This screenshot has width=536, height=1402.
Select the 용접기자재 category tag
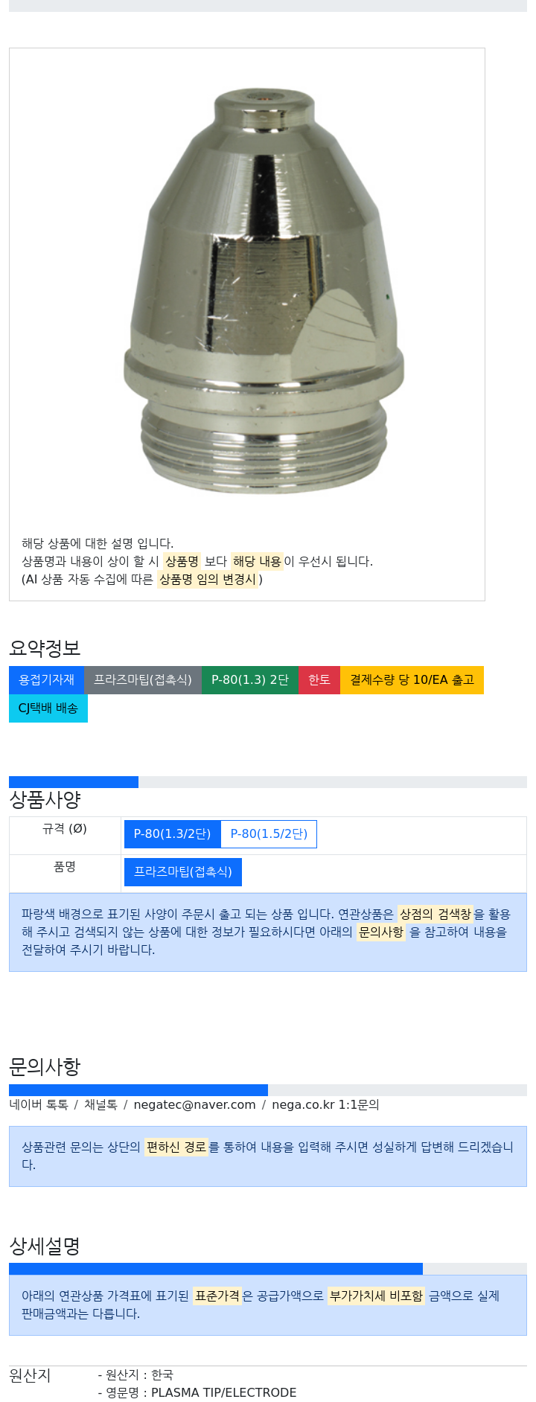46,680
